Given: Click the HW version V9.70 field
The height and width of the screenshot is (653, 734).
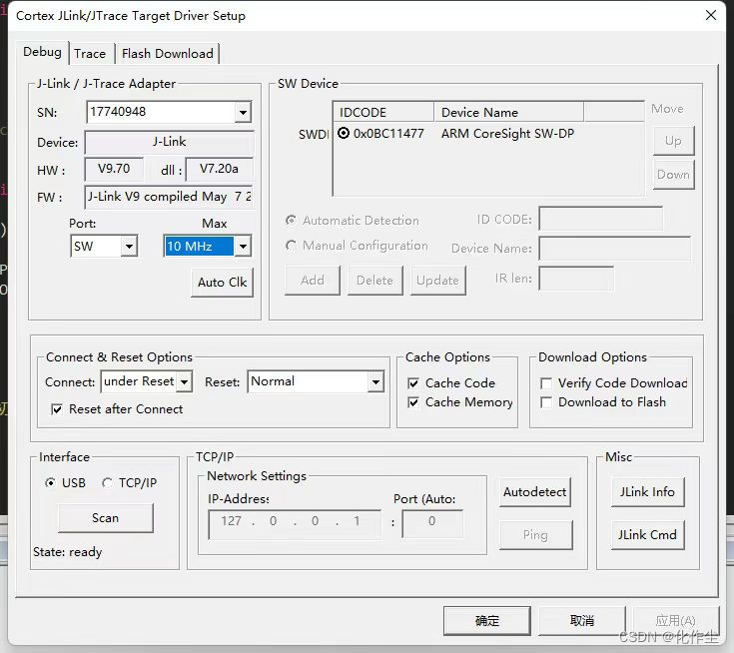Looking at the screenshot, I should pos(114,169).
